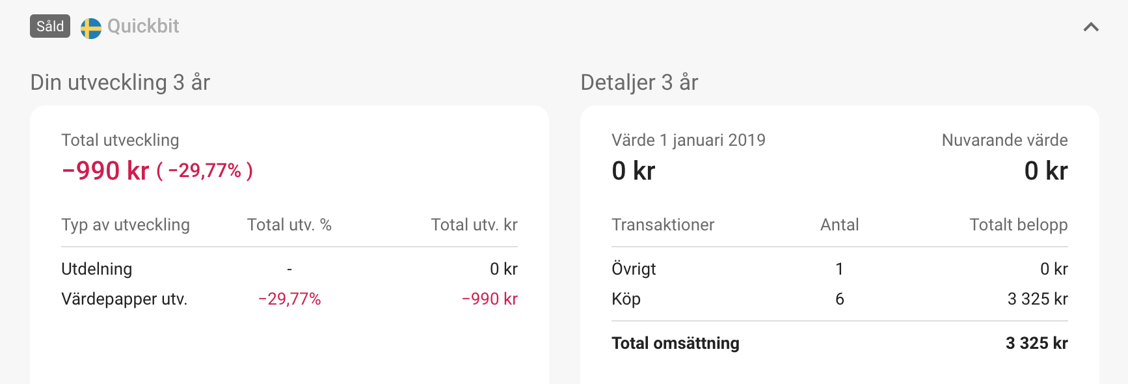Click the Transaktioner column header
1128x384 pixels.
click(663, 225)
